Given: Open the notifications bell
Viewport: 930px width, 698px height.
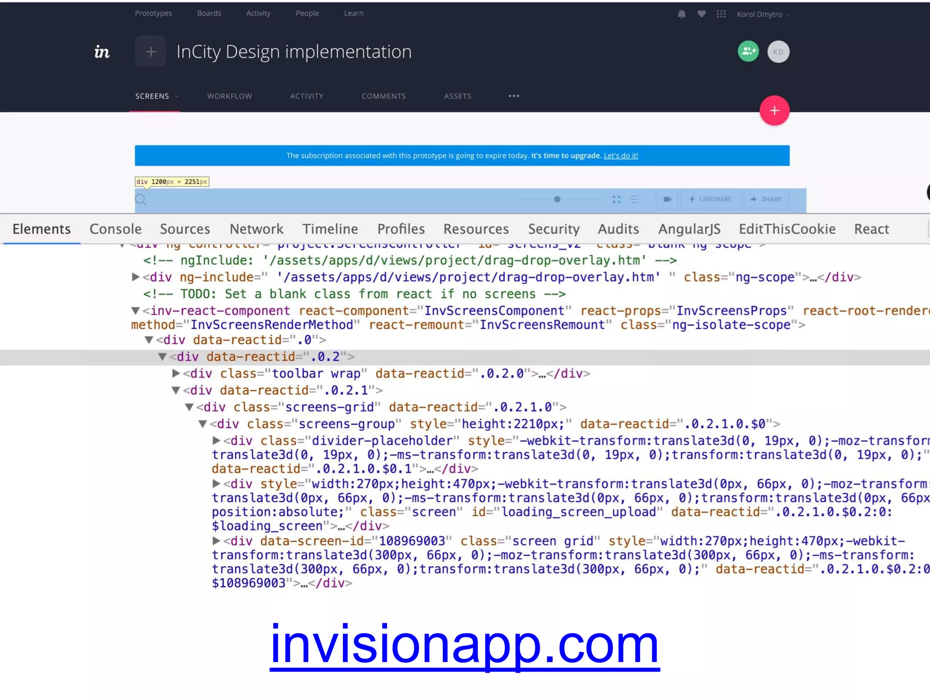Looking at the screenshot, I should click(682, 14).
